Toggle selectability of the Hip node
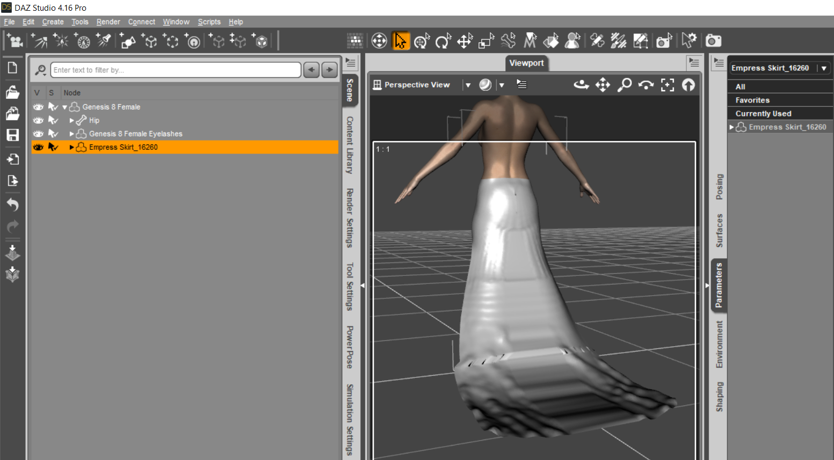This screenshot has width=834, height=460. click(x=53, y=120)
